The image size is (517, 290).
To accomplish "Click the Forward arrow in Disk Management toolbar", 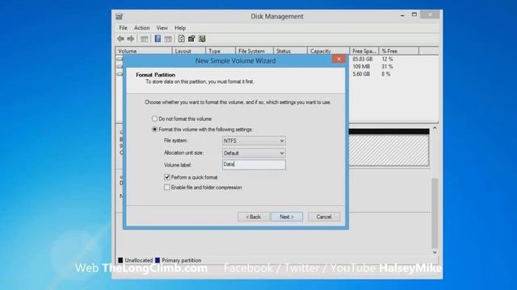I will point(131,39).
